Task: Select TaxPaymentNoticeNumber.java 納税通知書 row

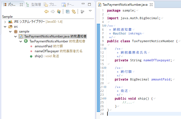Action: tap(52, 36)
